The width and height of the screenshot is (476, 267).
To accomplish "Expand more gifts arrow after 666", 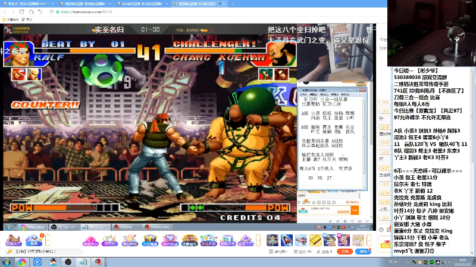I will [x=369, y=240].
